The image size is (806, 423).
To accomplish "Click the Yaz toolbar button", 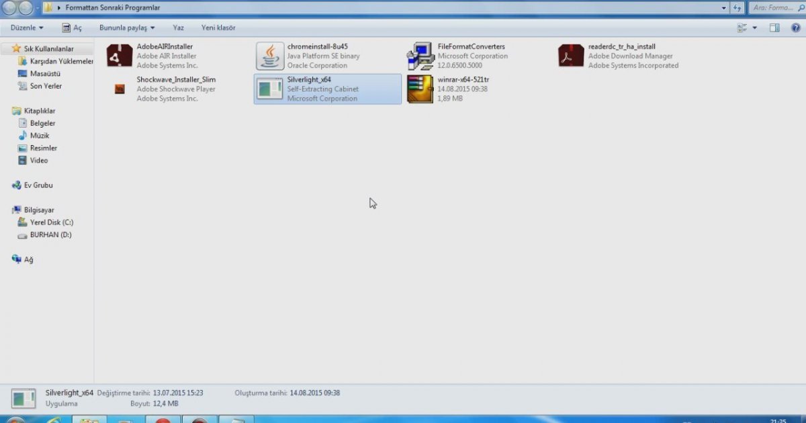I will pyautogui.click(x=178, y=28).
